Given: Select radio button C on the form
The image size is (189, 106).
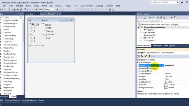Looking at the screenshot, I should coord(32,35).
